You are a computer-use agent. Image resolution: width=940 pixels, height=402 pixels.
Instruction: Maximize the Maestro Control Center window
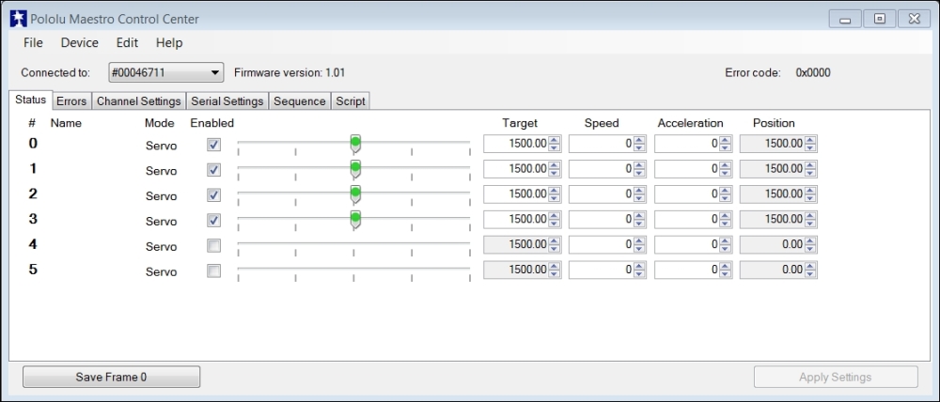[x=880, y=19]
